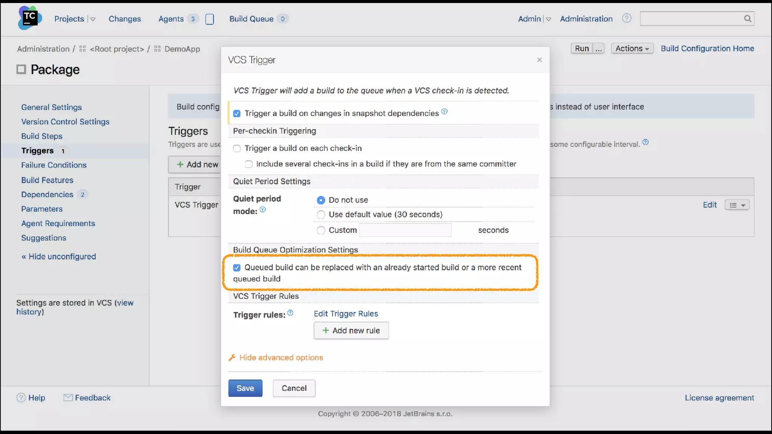Viewport: 772px width, 434px height.
Task: Expand the Projects dropdown arrow
Action: pos(93,19)
